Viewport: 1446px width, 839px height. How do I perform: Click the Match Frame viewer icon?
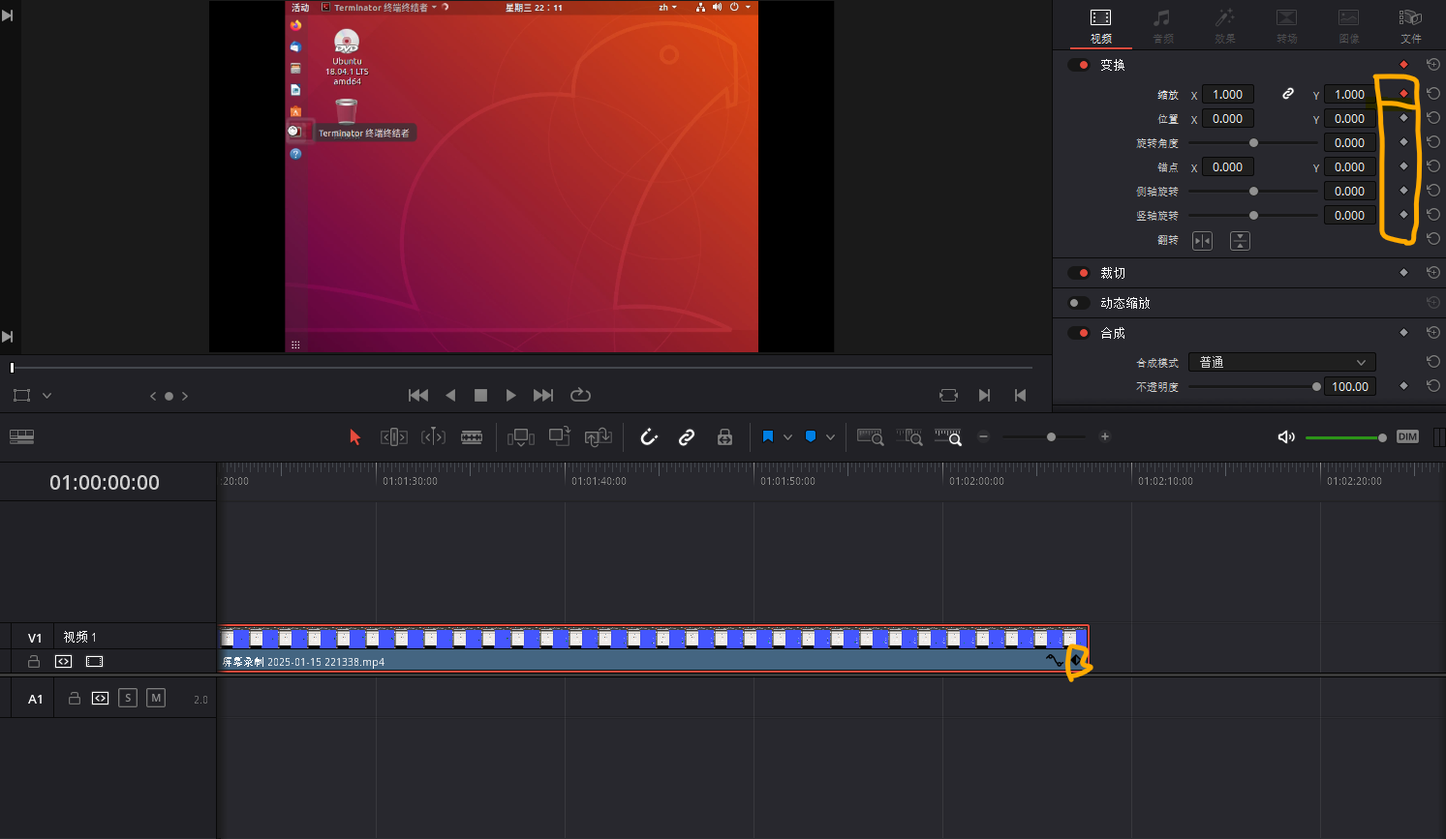tap(948, 395)
